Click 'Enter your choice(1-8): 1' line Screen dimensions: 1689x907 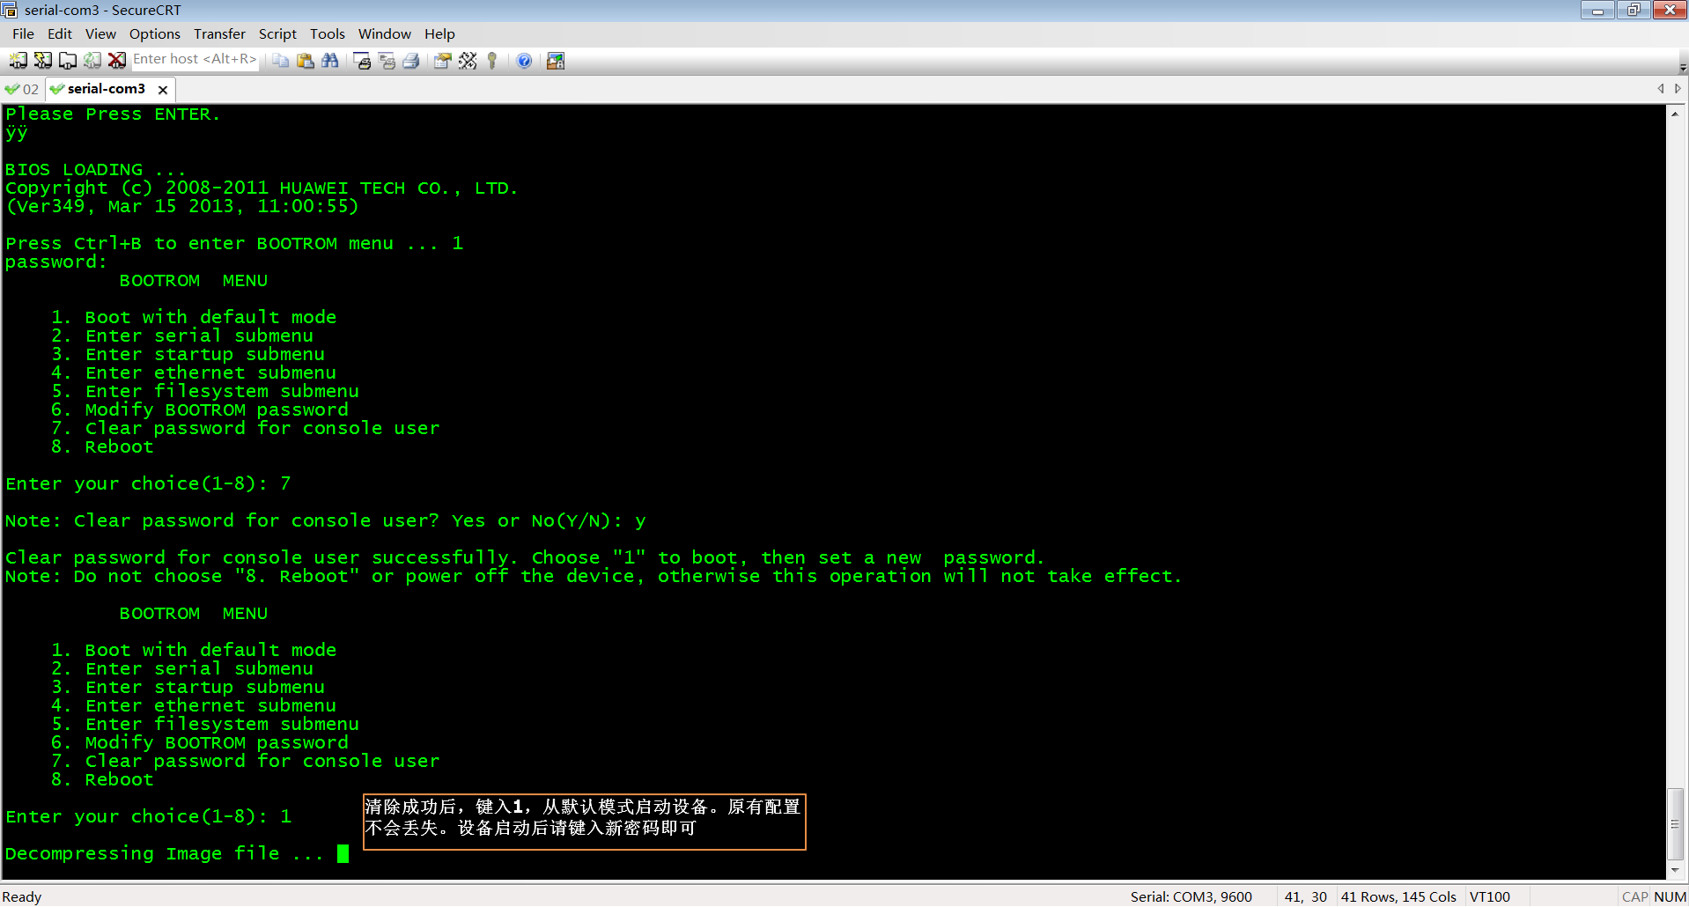(x=148, y=816)
